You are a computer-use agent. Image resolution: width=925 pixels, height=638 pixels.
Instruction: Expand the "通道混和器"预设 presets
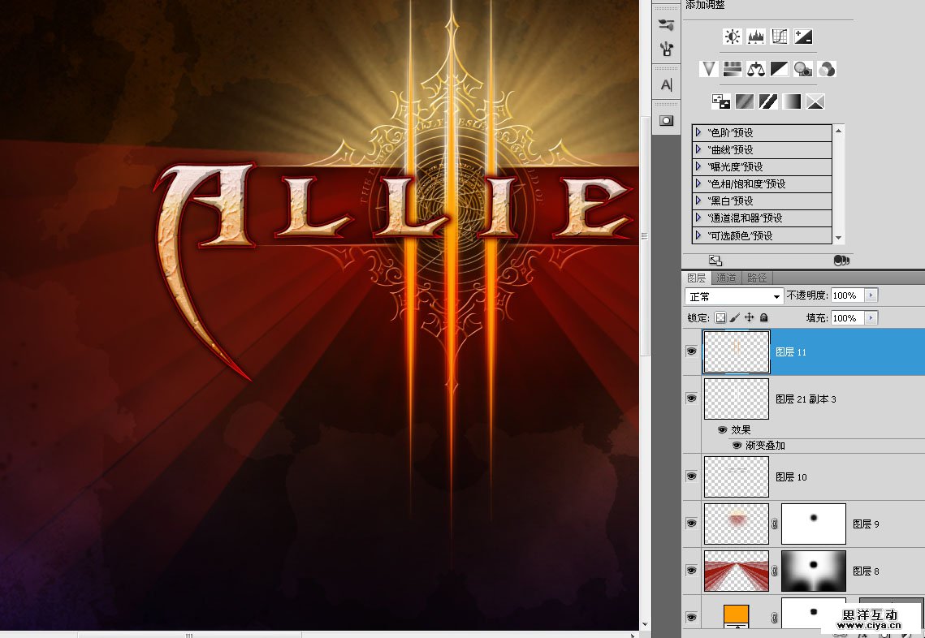pyautogui.click(x=698, y=218)
